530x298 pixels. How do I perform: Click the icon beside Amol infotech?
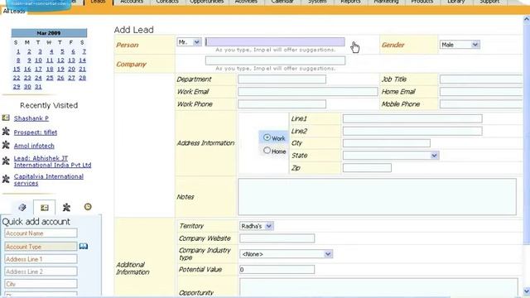6,145
